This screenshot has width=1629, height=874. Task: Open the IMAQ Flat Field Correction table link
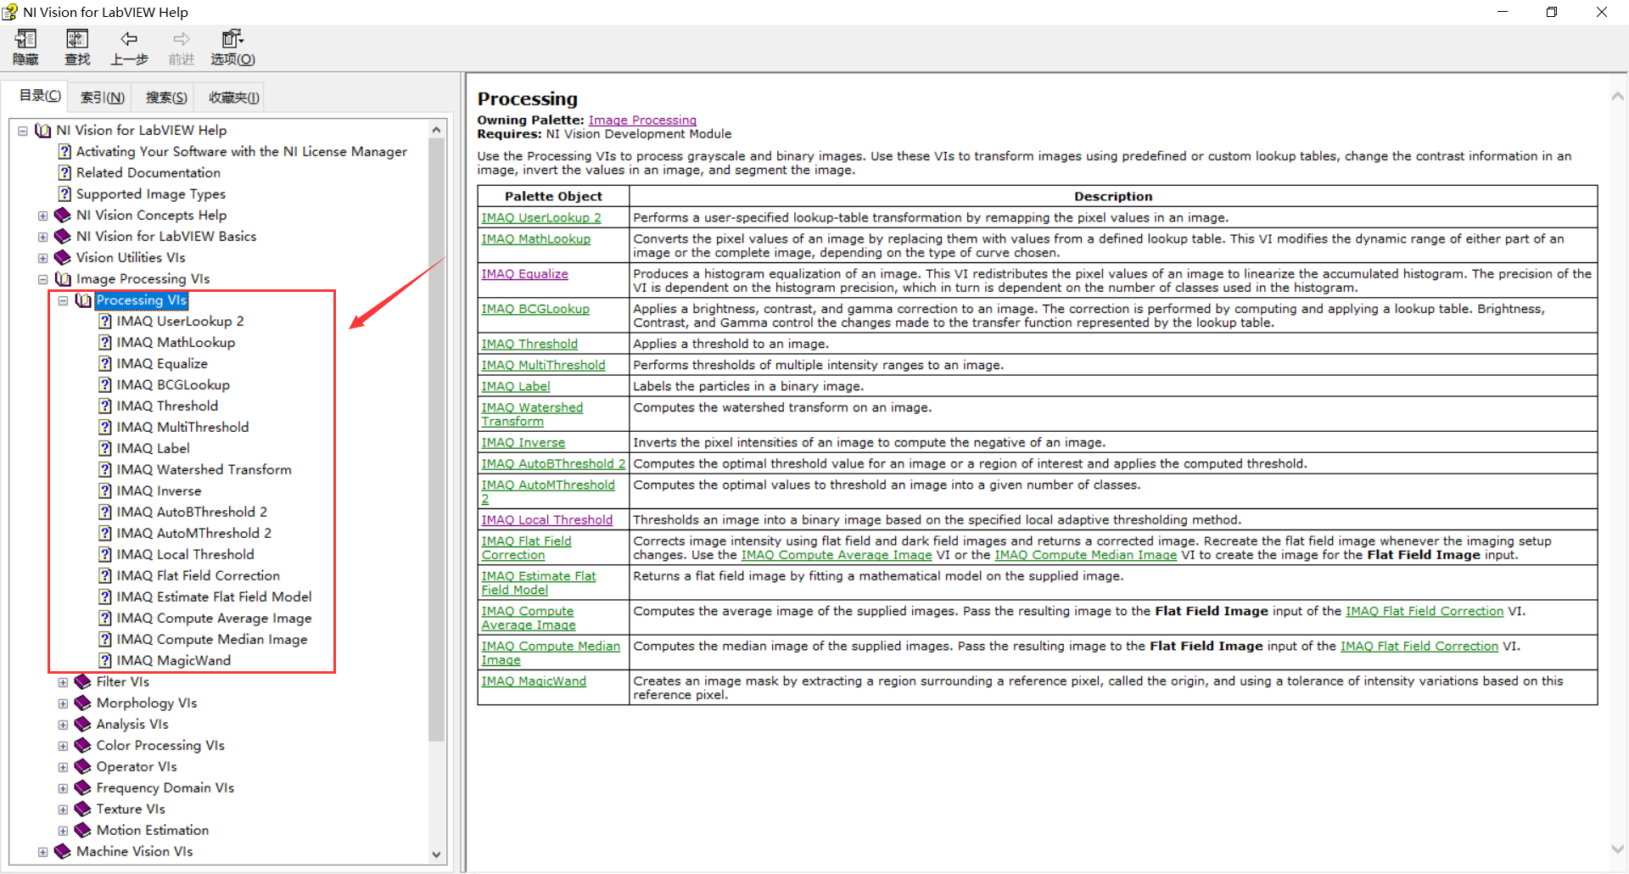click(526, 548)
